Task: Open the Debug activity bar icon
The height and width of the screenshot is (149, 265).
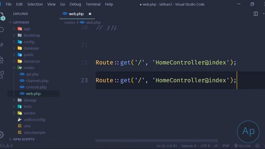Action: click(x=2, y=60)
